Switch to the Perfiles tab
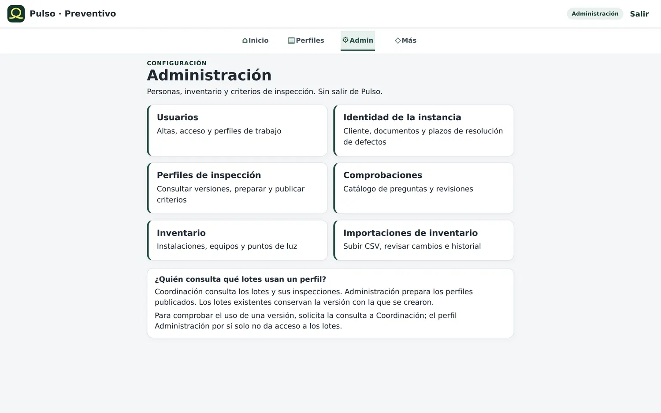Viewport: 661px width, 413px height. (x=306, y=41)
